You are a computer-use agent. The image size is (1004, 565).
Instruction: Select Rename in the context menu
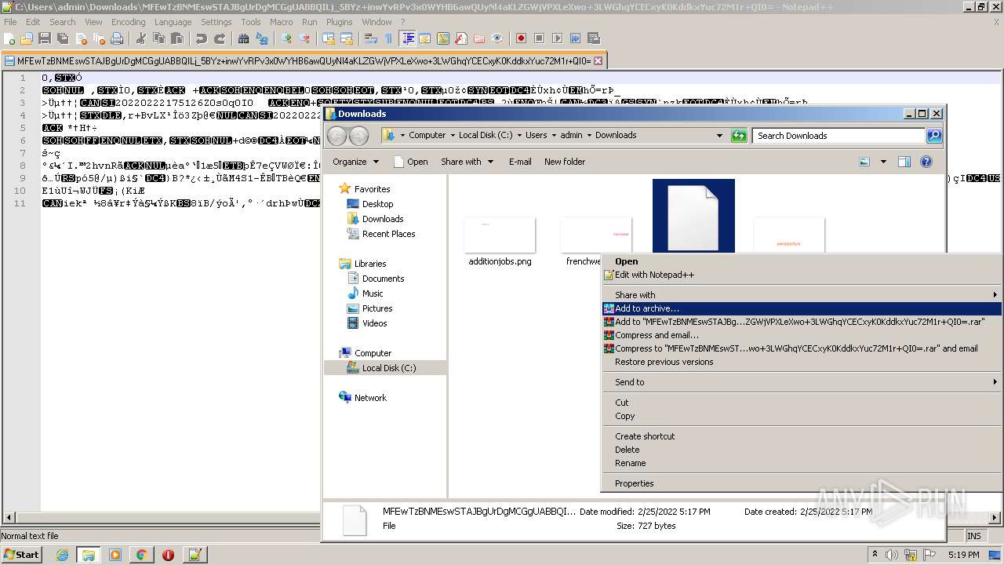[x=802, y=463]
